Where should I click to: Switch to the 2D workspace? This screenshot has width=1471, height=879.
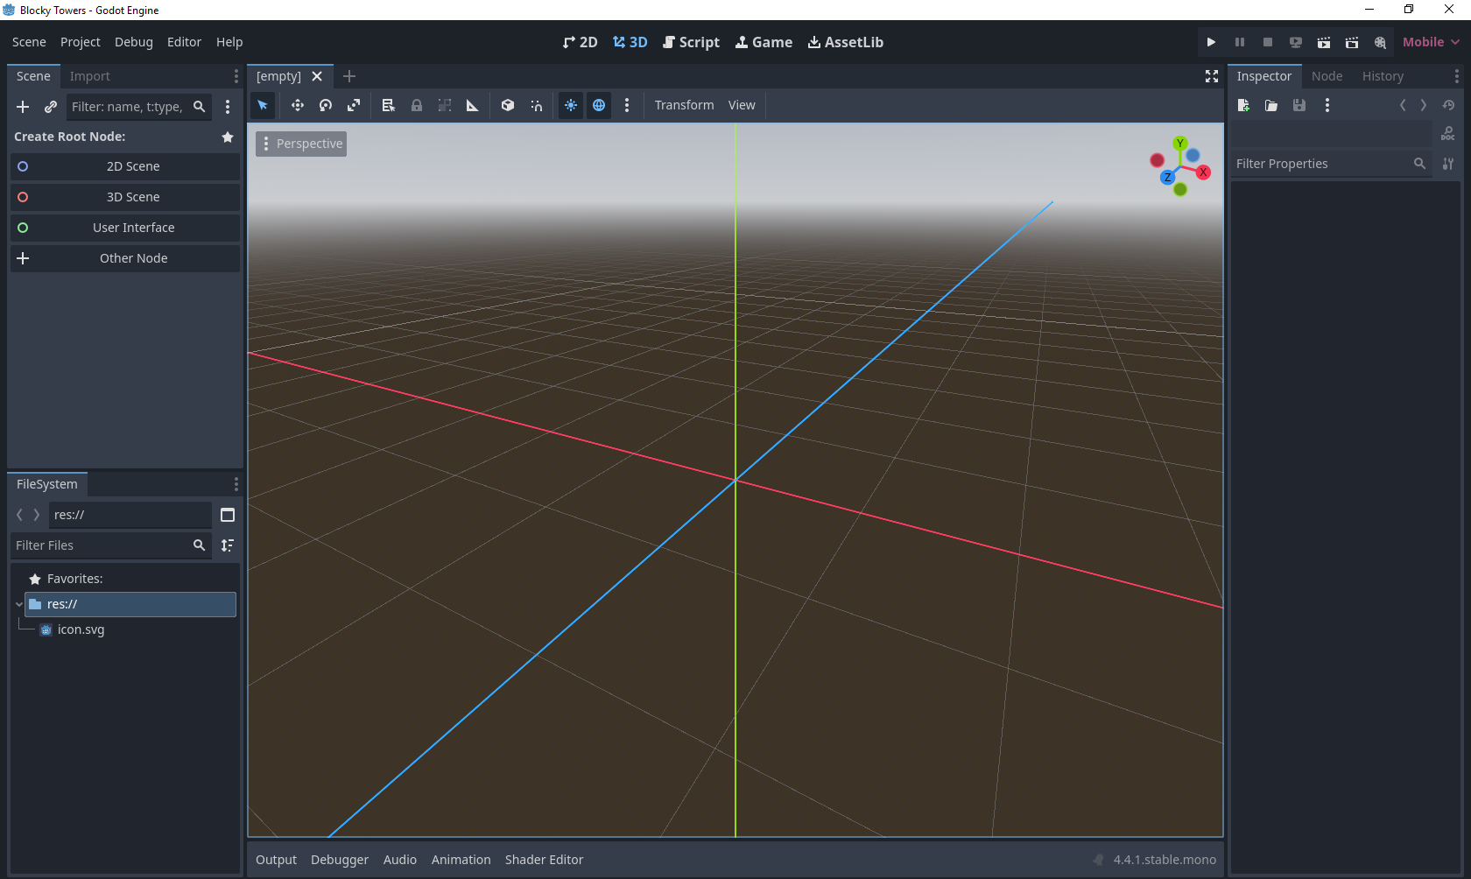580,42
